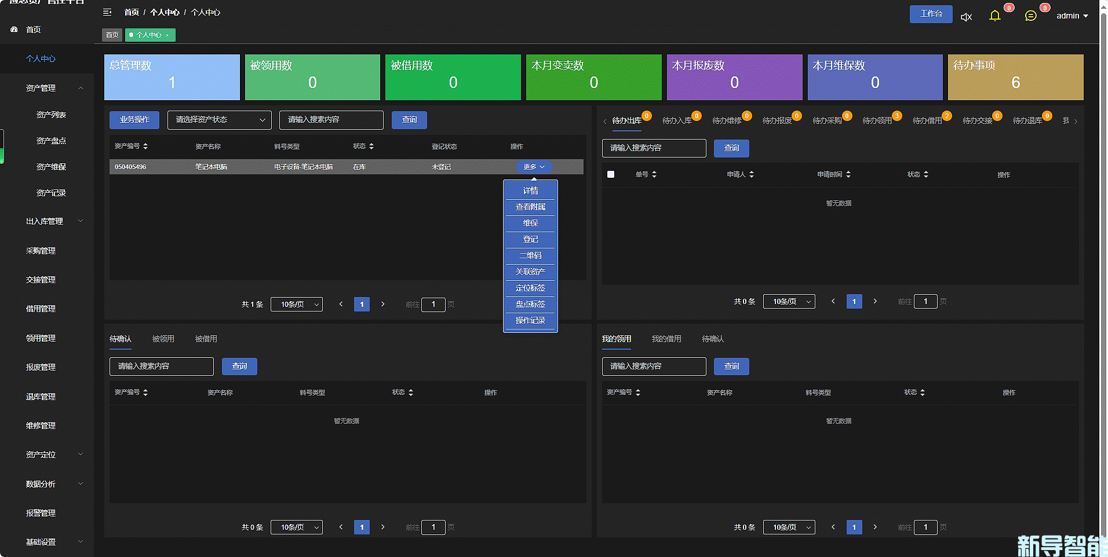Image resolution: width=1108 pixels, height=557 pixels.
Task: Expand the 更多 dropdown in asset row
Action: 534,167
